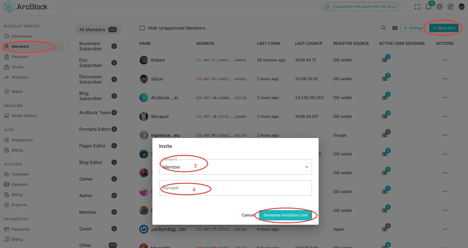Open actions menu for ysk9ym4qg...om row
Viewport: 468px width, 248px height.
tap(445, 229)
